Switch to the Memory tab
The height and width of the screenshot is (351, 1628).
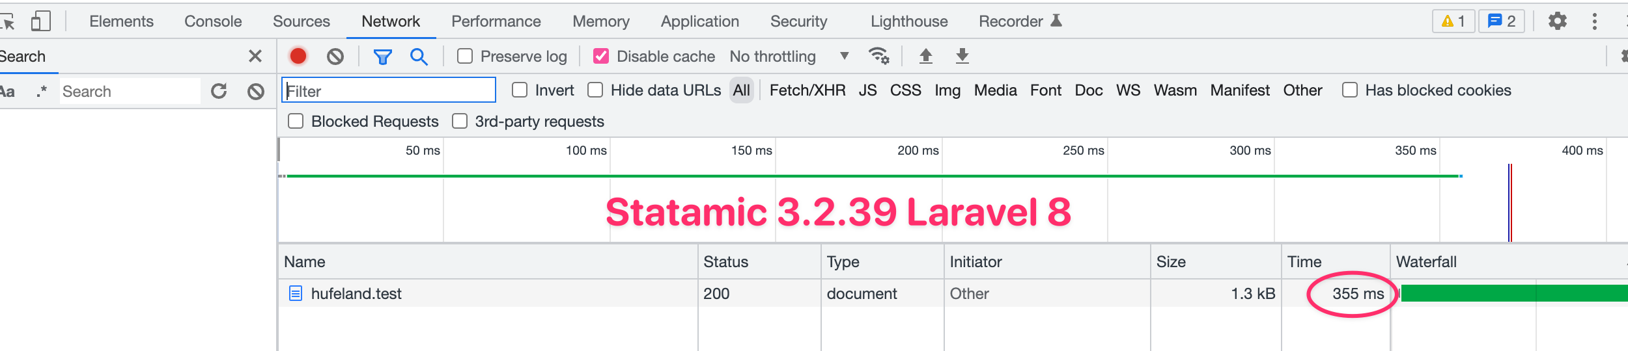601,21
